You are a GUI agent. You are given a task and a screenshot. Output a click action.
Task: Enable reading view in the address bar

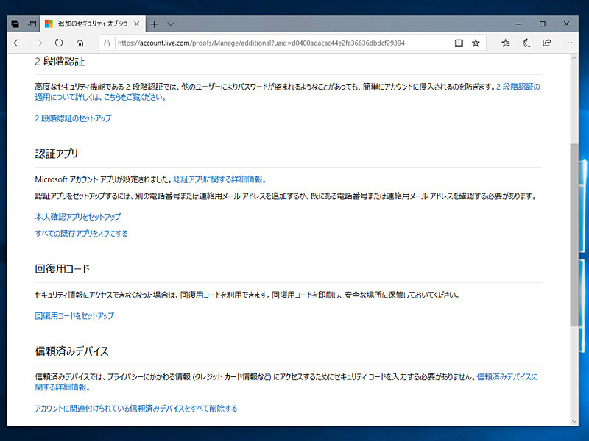click(x=459, y=43)
